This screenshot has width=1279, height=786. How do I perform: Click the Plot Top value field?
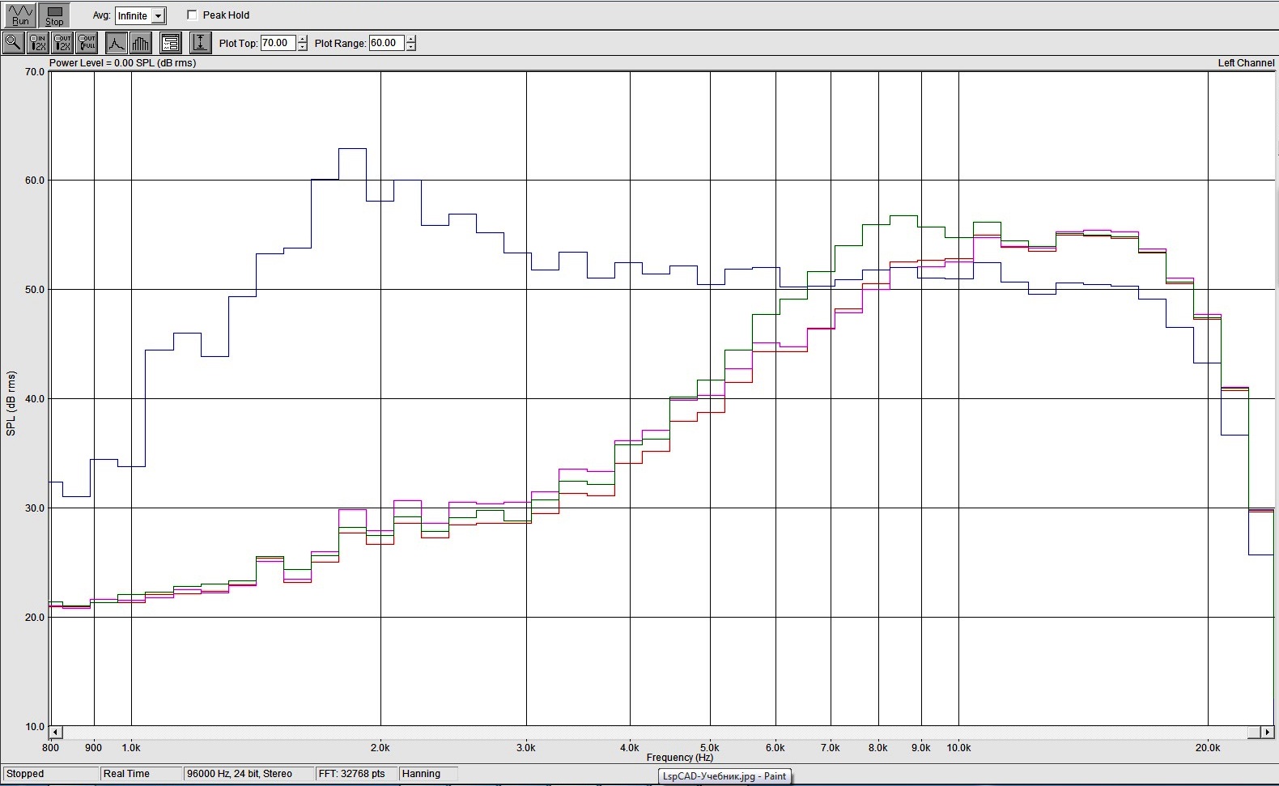278,43
